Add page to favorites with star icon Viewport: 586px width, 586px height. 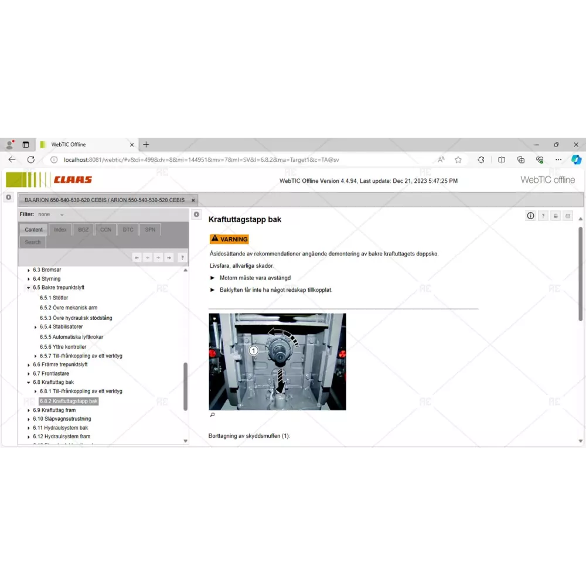click(x=458, y=159)
